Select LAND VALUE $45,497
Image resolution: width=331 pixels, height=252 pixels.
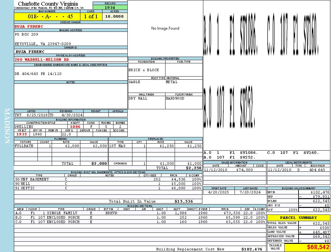pyautogui.click(x=321, y=232)
